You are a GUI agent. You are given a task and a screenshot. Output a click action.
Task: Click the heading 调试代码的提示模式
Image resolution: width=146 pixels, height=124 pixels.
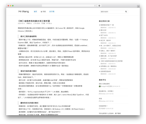point(28,71)
